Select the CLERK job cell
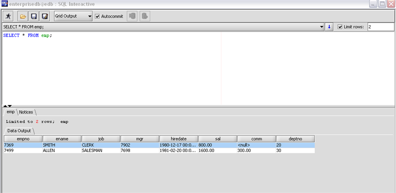The width and height of the screenshot is (396, 193). [x=101, y=145]
